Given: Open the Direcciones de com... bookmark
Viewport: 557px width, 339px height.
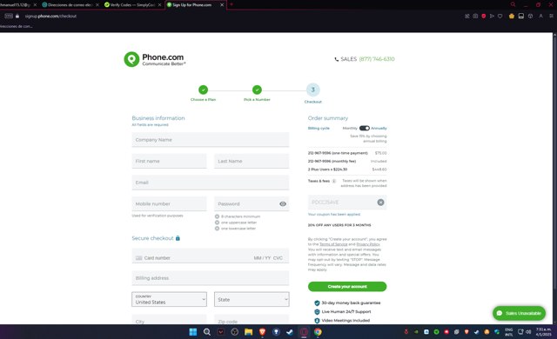Looking at the screenshot, I should click(x=17, y=26).
